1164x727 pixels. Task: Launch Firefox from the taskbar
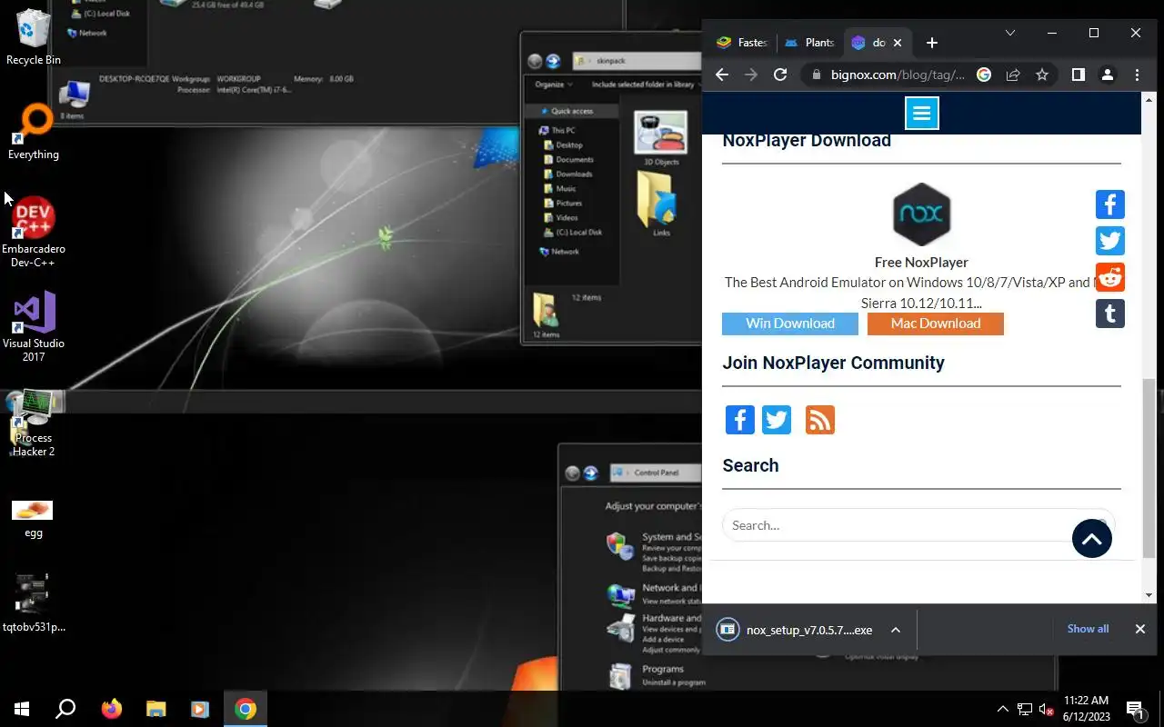coord(111,709)
